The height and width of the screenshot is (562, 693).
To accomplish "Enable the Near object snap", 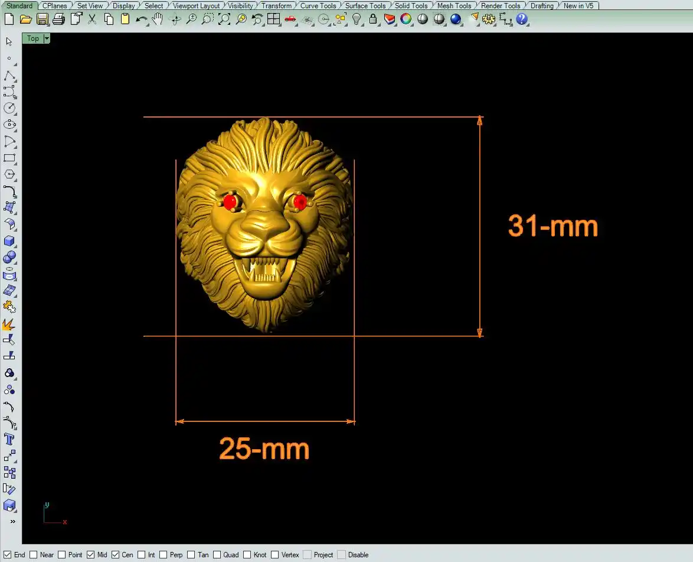I will point(34,555).
